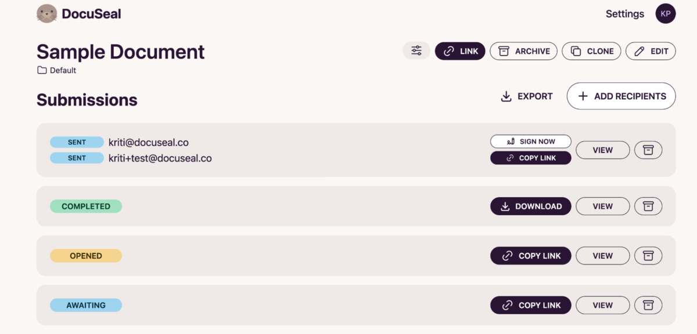Open the template preferences sliders icon
Image resolution: width=697 pixels, height=334 pixels.
[416, 51]
